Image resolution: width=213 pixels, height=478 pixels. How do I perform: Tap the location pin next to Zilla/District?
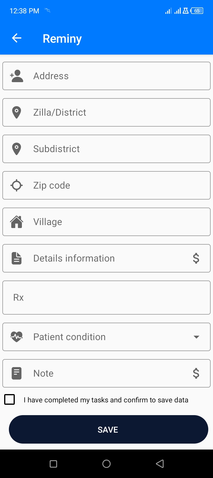click(17, 112)
